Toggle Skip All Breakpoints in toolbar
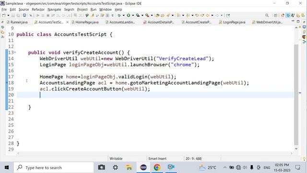The image size is (307, 173). pyautogui.click(x=31, y=15)
